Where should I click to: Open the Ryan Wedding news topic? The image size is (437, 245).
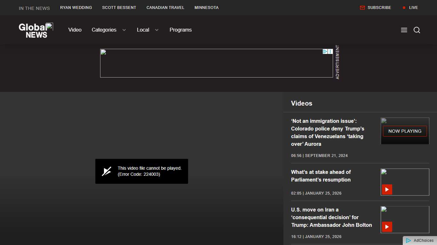(x=76, y=8)
